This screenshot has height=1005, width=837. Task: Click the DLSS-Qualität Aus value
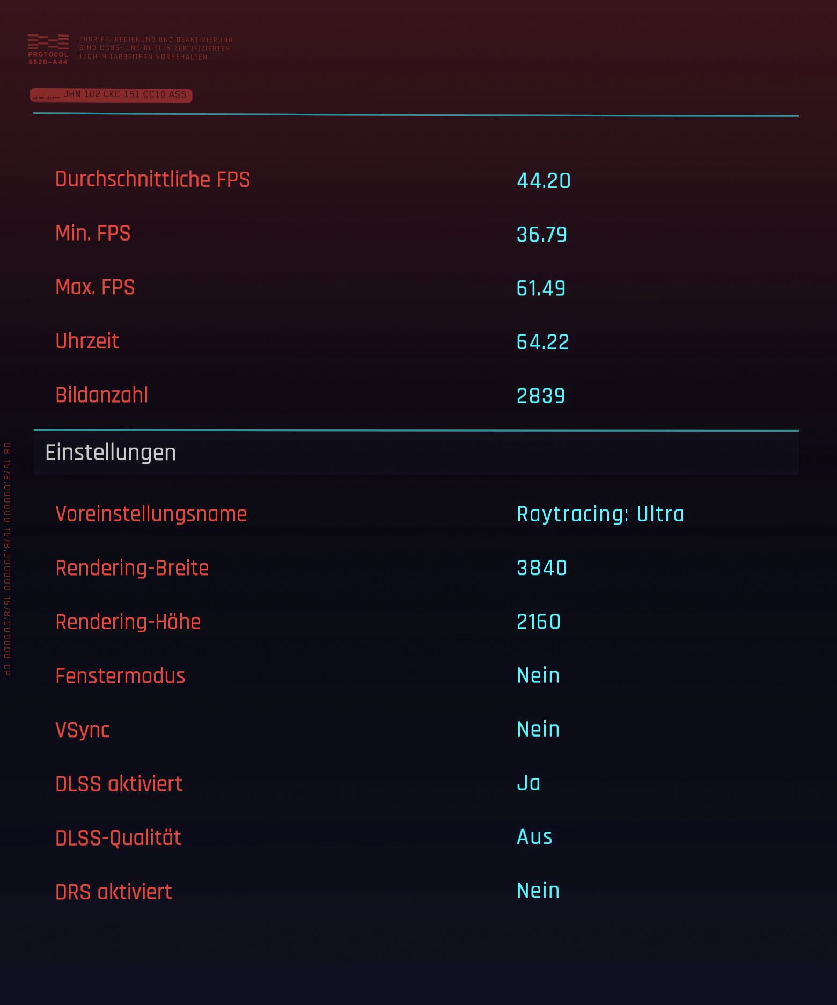(x=534, y=836)
